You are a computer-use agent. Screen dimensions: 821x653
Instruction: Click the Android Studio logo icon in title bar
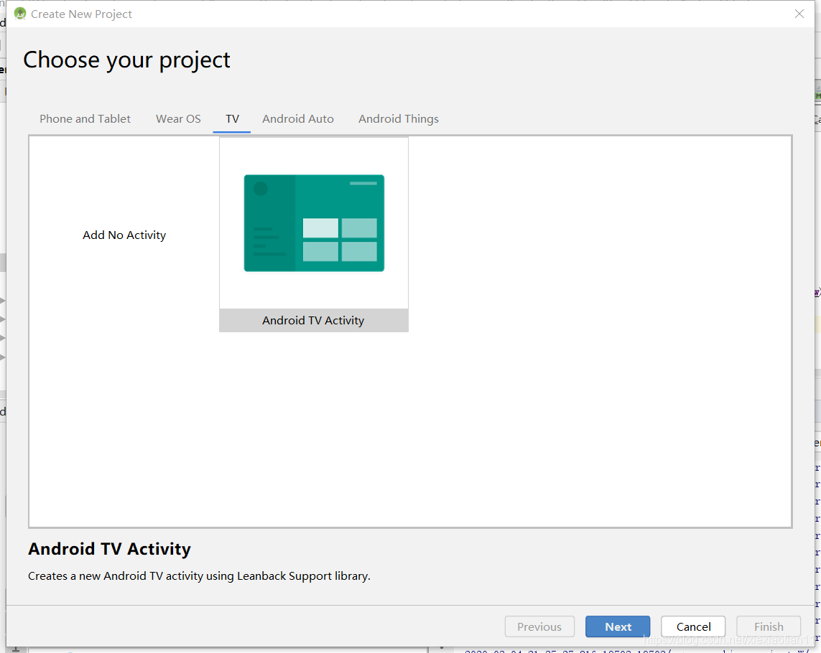[x=20, y=14]
